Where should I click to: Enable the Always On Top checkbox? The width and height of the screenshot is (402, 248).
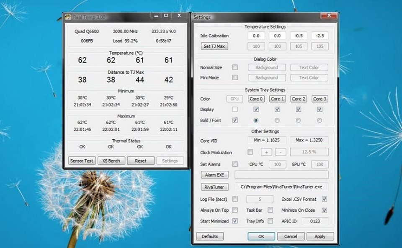tap(235, 210)
